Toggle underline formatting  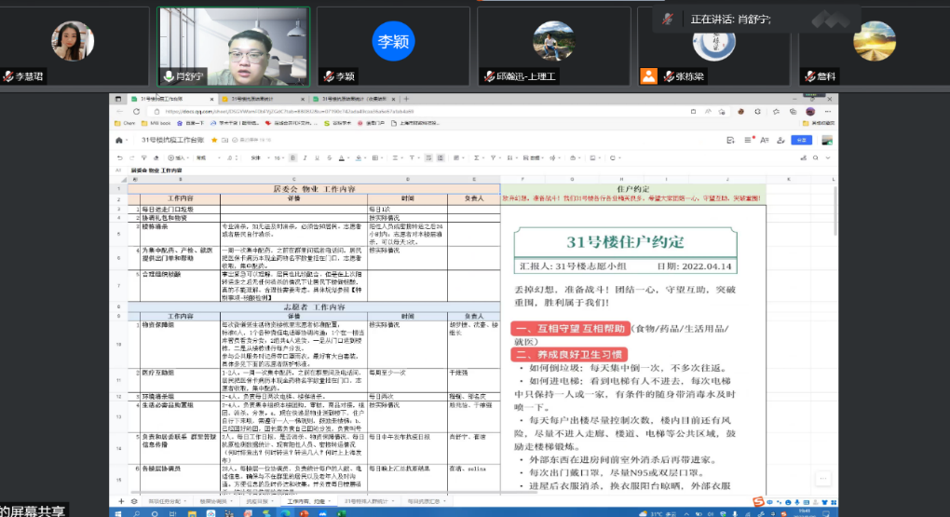317,158
